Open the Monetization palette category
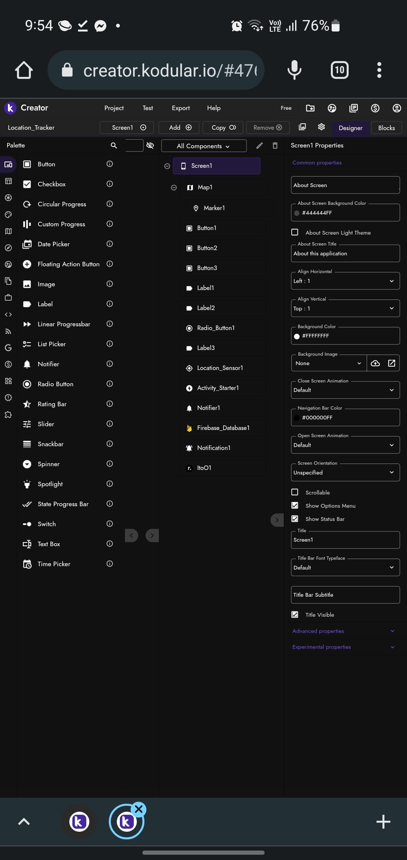Image resolution: width=407 pixels, height=860 pixels. point(8,364)
